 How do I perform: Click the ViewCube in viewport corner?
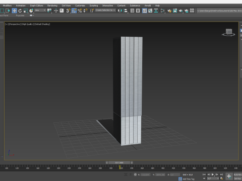tap(228, 32)
